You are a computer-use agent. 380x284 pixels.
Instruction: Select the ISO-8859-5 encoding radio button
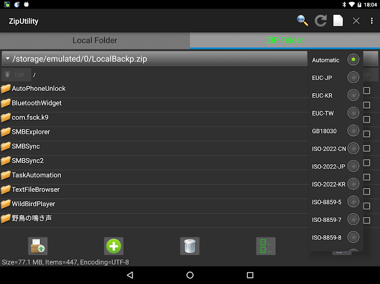(x=353, y=202)
